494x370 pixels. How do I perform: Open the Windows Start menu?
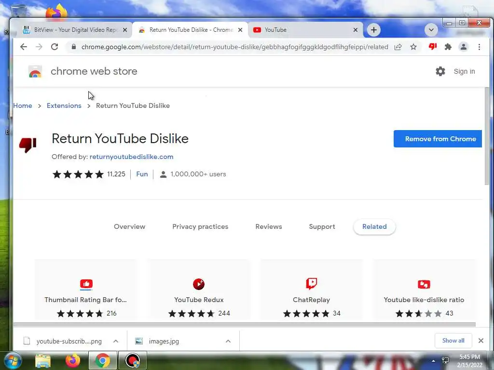point(12,360)
